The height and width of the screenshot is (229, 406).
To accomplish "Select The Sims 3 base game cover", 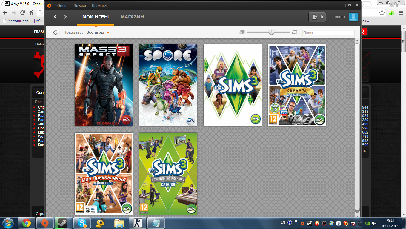I will click(233, 85).
